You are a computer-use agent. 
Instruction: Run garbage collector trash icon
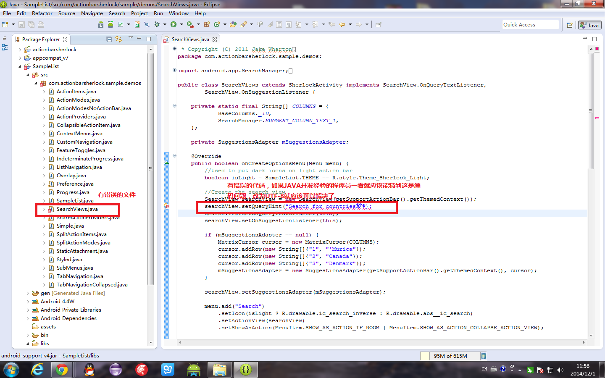click(484, 356)
